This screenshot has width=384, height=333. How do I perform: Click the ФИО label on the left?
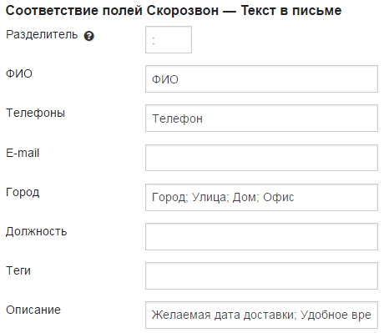(19, 73)
